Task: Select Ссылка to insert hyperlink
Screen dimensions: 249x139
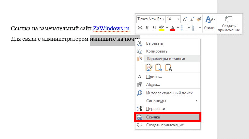Action: point(168,117)
